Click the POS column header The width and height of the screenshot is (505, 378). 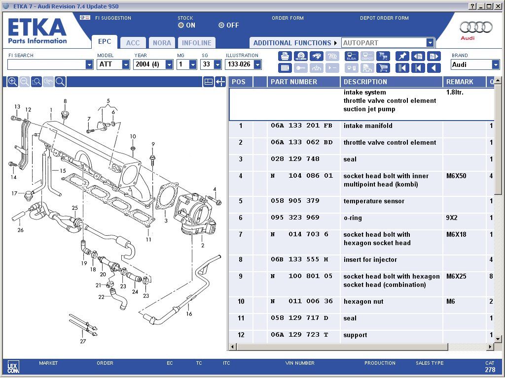[241, 82]
